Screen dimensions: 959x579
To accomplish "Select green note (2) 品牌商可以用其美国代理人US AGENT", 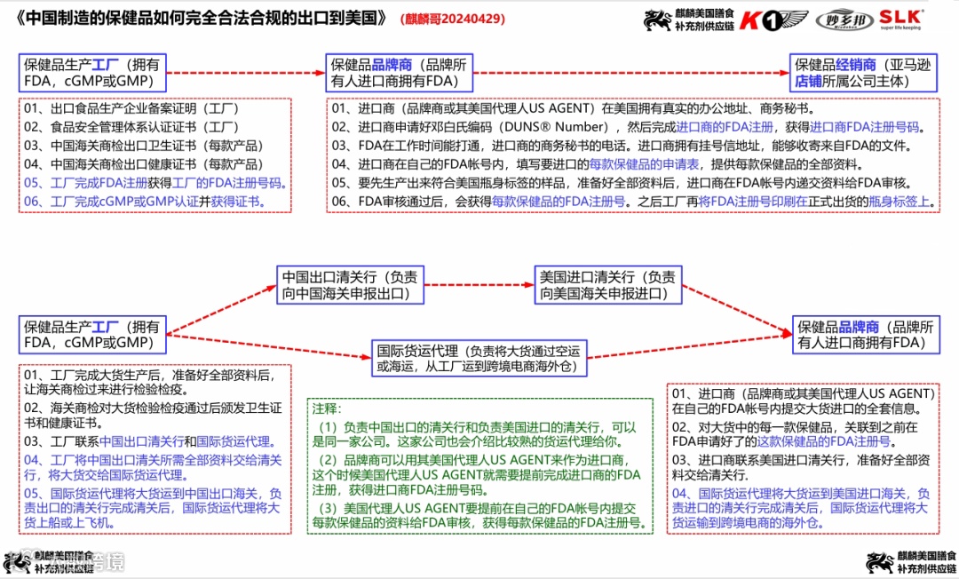I will pos(477,474).
